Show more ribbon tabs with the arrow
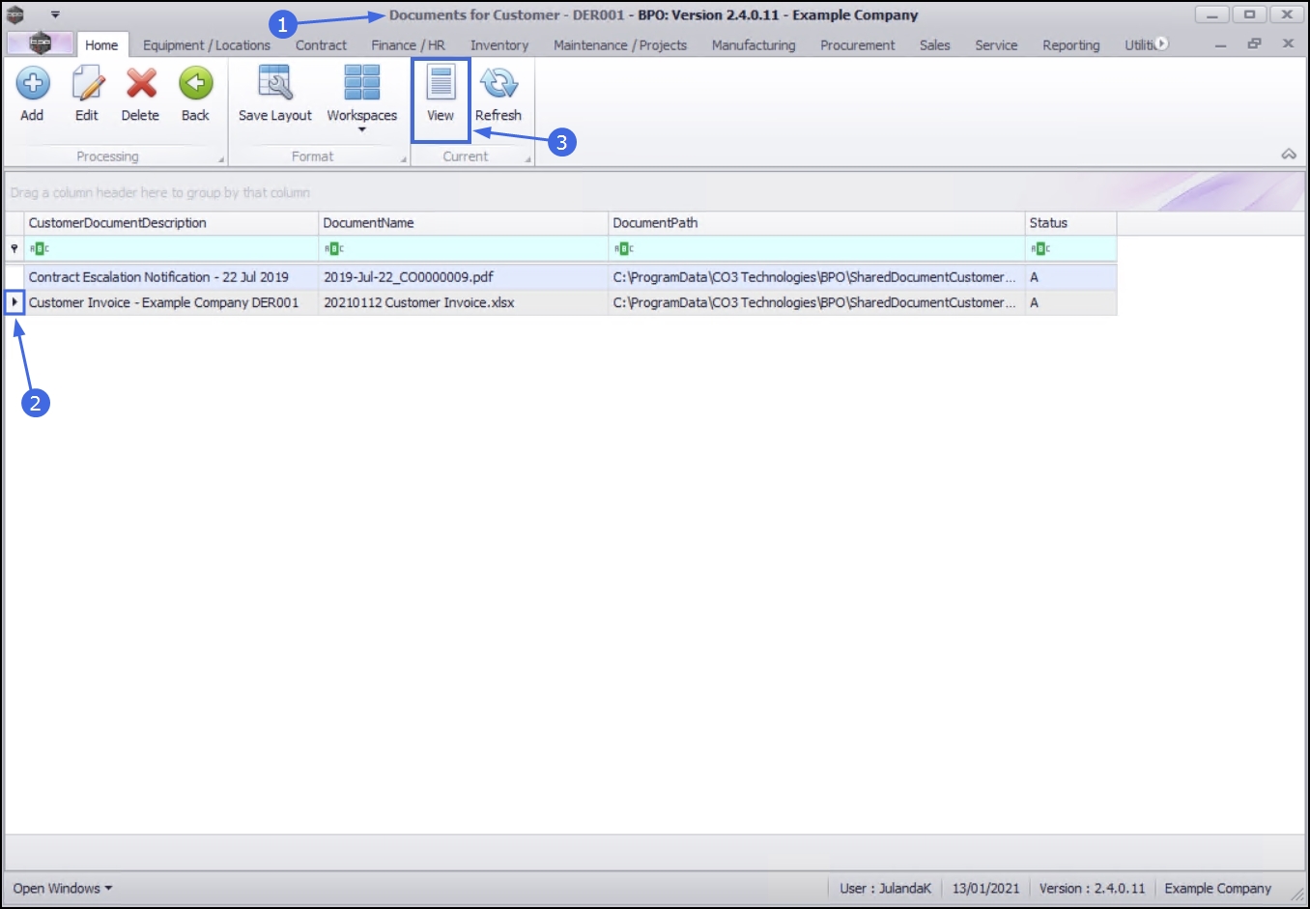Viewport: 1310px width, 909px height. (x=1161, y=43)
